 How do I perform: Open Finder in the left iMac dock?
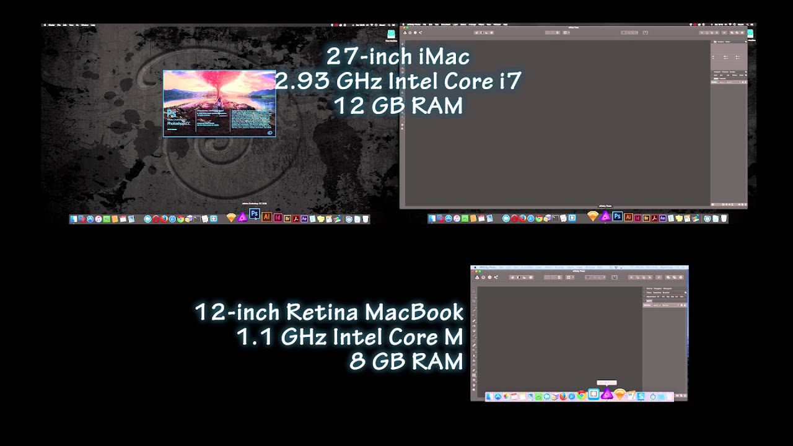coord(73,219)
